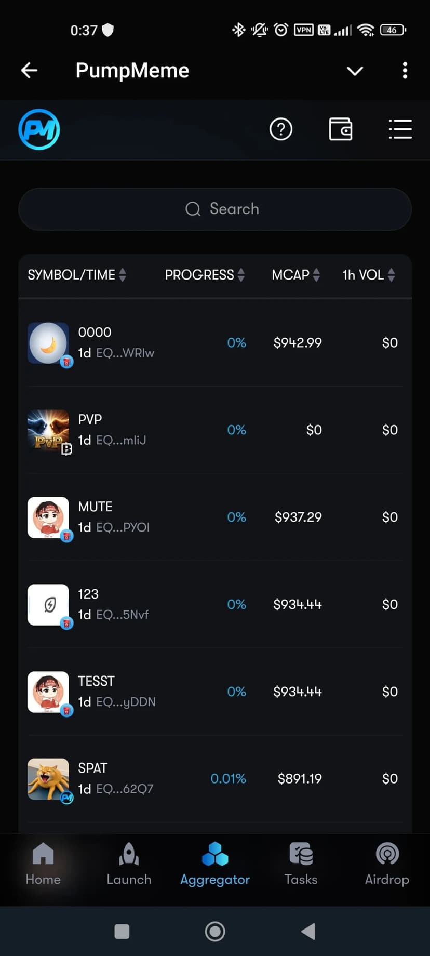
Task: Tap the PumpMeme PM logo
Action: coord(39,129)
